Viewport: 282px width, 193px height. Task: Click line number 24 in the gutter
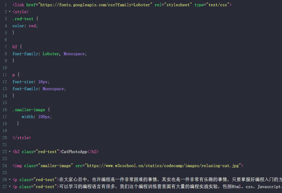[x=5, y=166]
